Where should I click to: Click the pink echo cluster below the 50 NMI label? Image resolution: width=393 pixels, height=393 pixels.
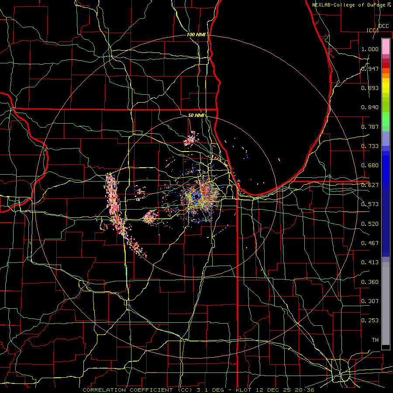tap(190, 139)
